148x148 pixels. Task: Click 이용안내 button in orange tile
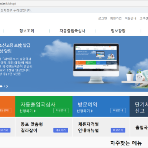(x=5, y=111)
